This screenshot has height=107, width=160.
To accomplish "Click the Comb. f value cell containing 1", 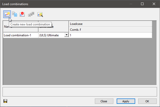I will pyautogui.click(x=110, y=35).
